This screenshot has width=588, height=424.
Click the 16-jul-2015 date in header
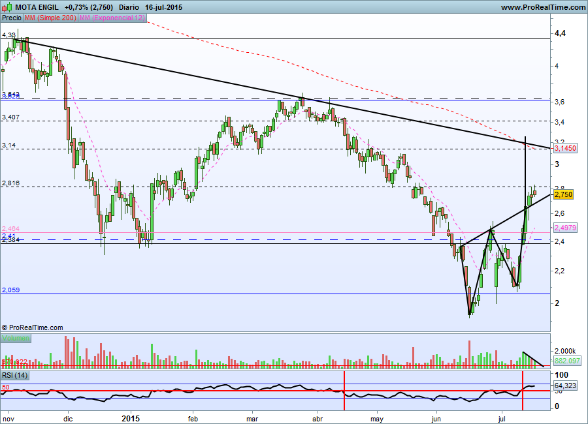pyautogui.click(x=163, y=7)
